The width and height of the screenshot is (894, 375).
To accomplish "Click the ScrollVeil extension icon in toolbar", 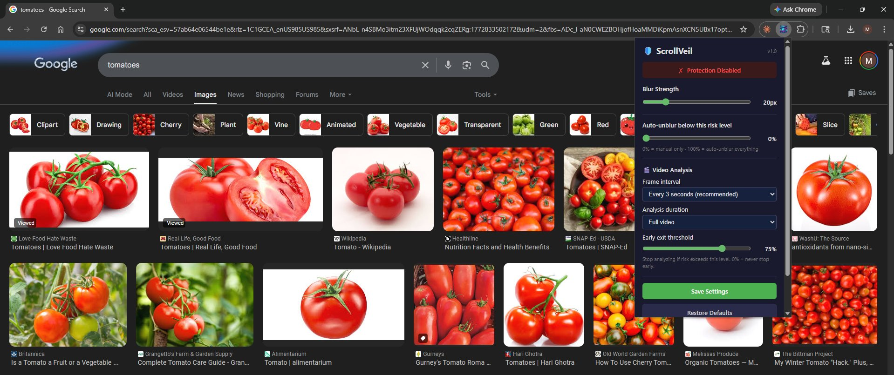I will pyautogui.click(x=784, y=29).
